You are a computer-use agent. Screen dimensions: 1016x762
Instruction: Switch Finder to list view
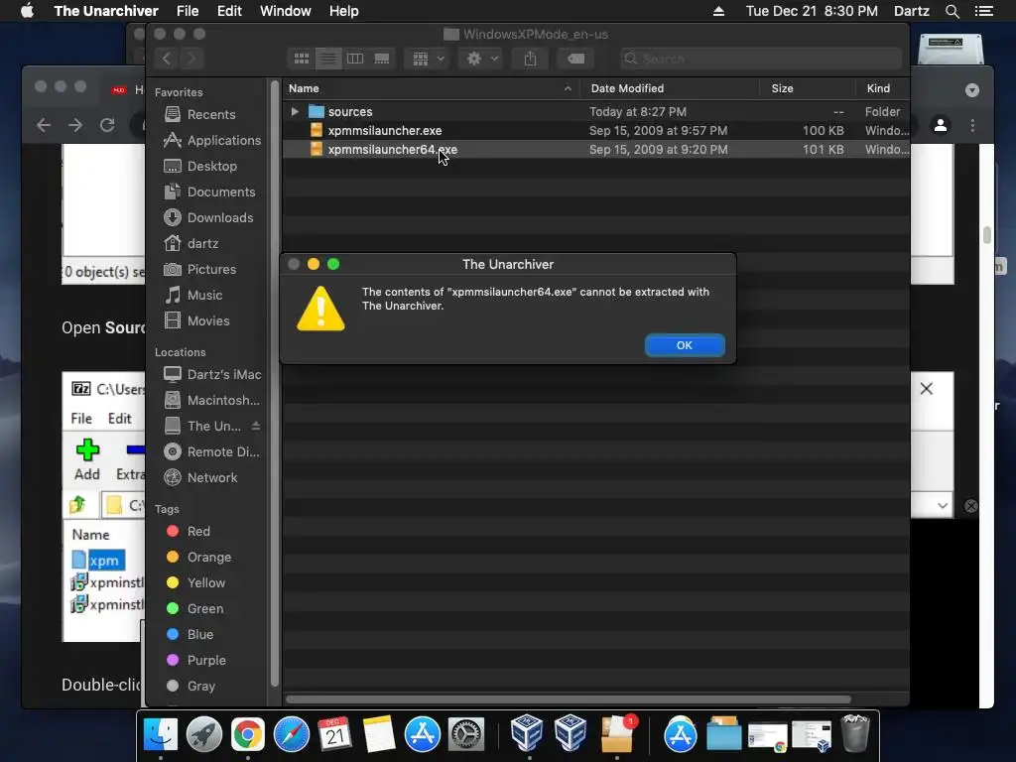pos(328,59)
